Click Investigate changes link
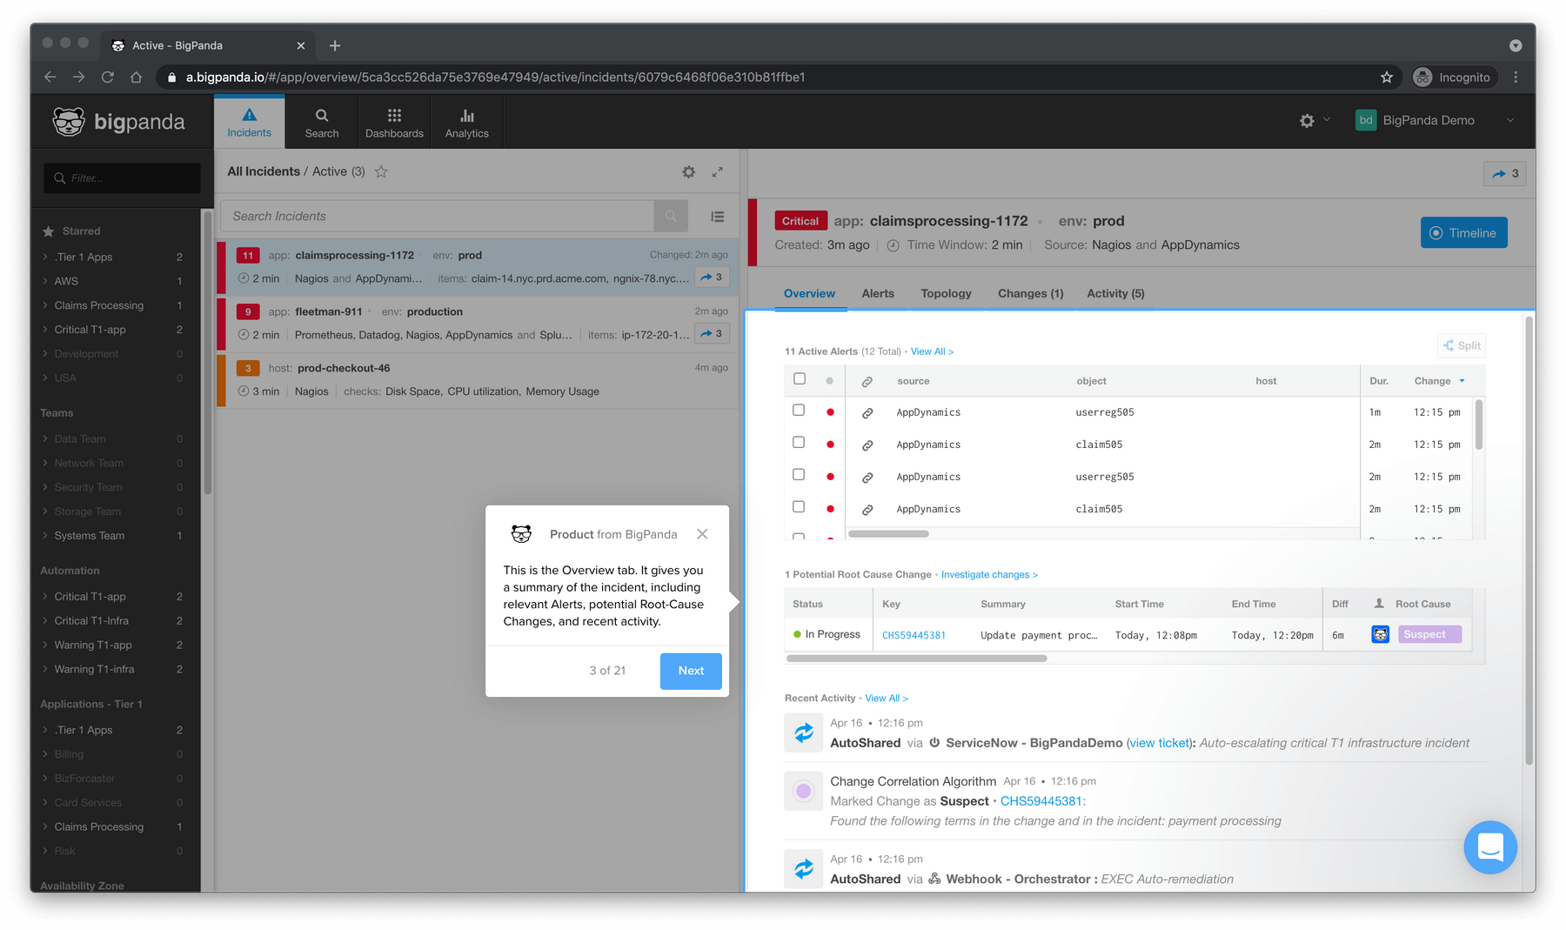The height and width of the screenshot is (930, 1566). (989, 575)
